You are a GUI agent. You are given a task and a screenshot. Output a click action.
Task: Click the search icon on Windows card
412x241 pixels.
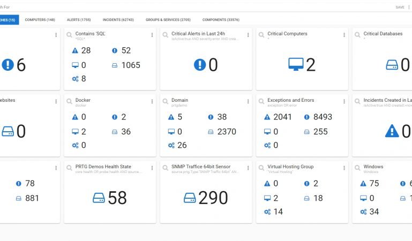point(357,168)
